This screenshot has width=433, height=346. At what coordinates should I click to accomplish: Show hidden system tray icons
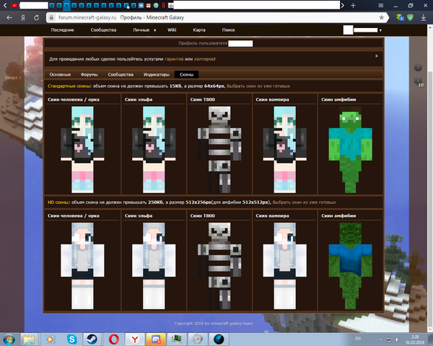point(381,340)
